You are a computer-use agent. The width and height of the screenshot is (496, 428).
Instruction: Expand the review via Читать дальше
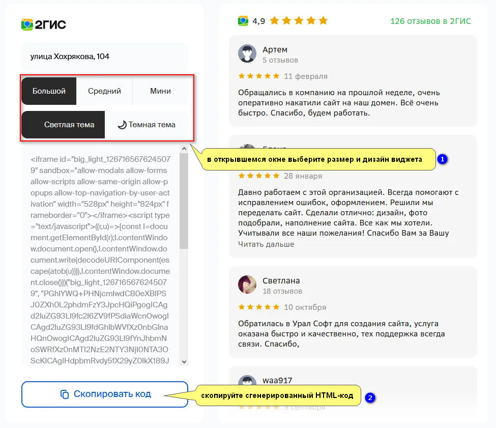266,244
